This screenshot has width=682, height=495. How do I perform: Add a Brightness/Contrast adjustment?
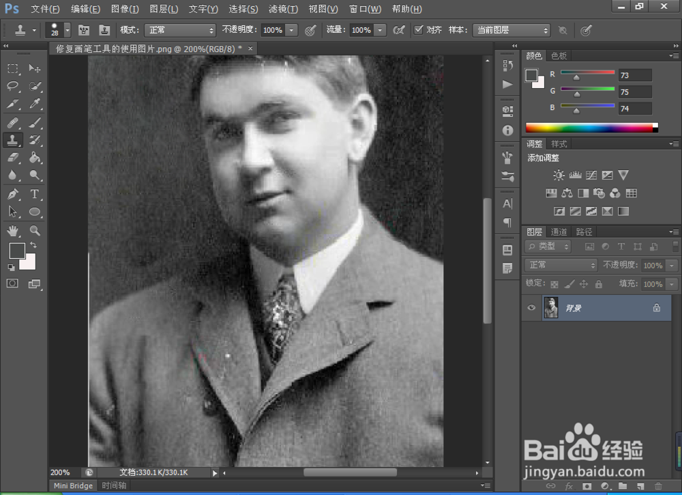click(559, 175)
